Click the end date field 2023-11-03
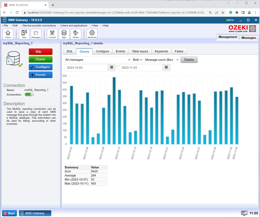The height and width of the screenshot is (218, 260). [141, 67]
